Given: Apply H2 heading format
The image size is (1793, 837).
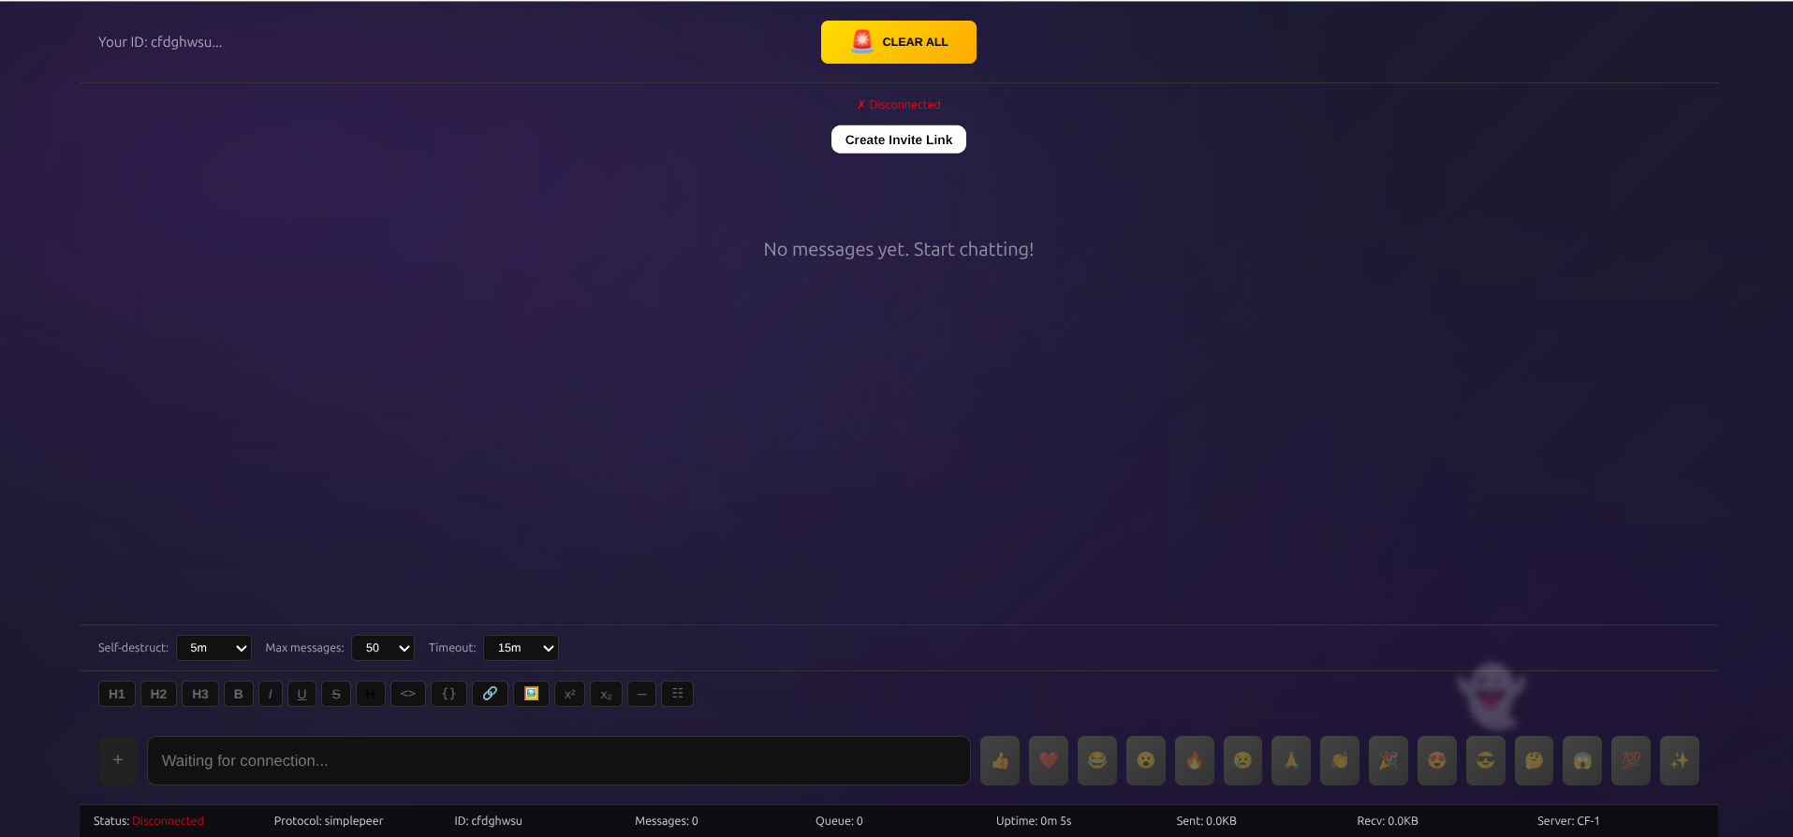Looking at the screenshot, I should coord(158,694).
